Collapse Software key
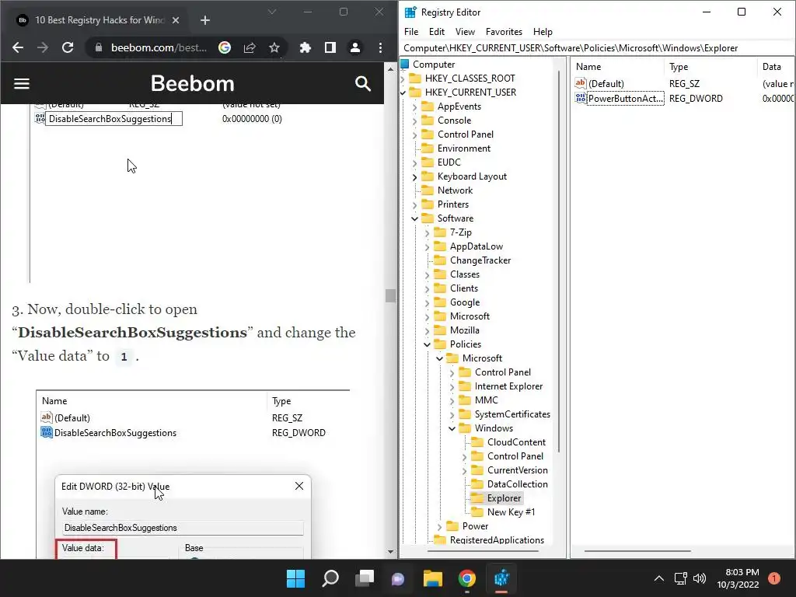Screen dimensions: 796x597 (415, 218)
